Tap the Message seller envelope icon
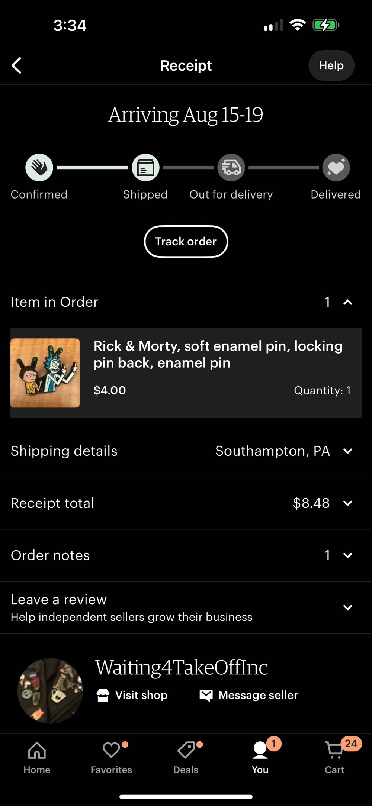The height and width of the screenshot is (806, 372). coord(206,695)
